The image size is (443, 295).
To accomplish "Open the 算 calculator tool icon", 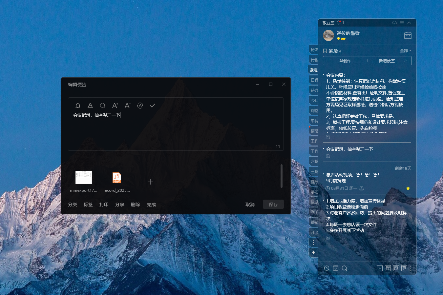I will (404, 268).
